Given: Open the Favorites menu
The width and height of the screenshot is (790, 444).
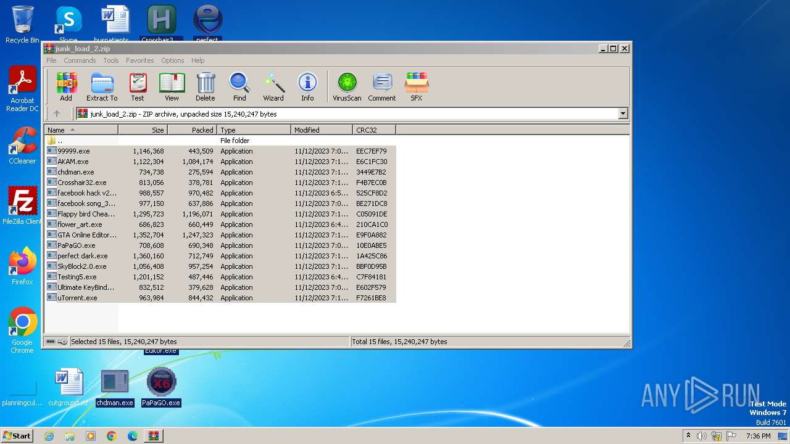Looking at the screenshot, I should point(140,60).
